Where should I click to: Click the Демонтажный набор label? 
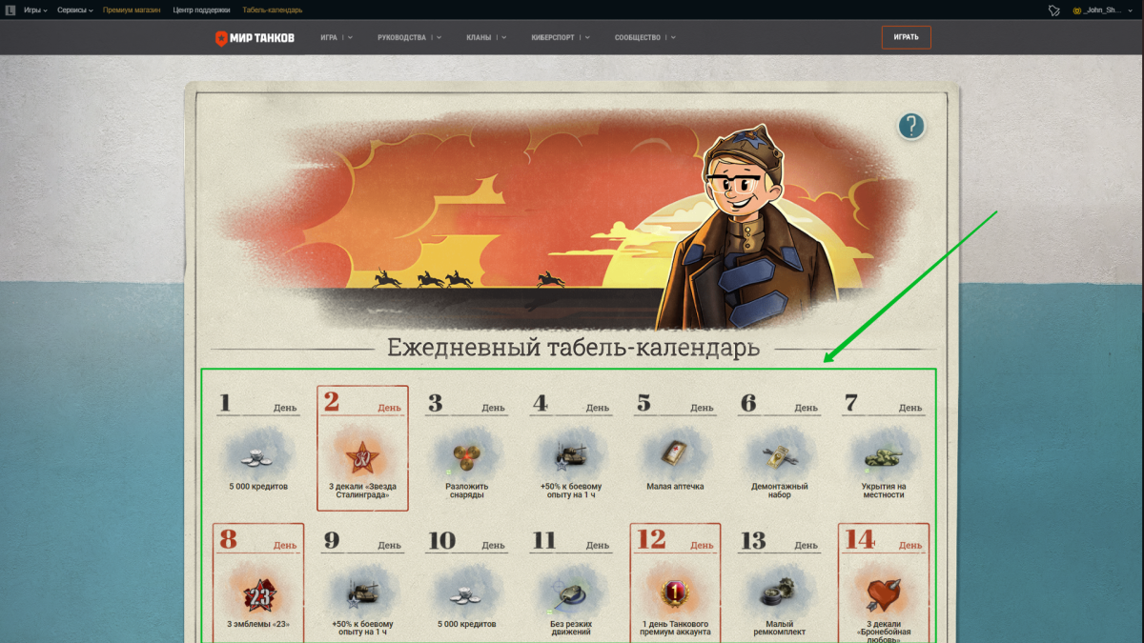(779, 491)
